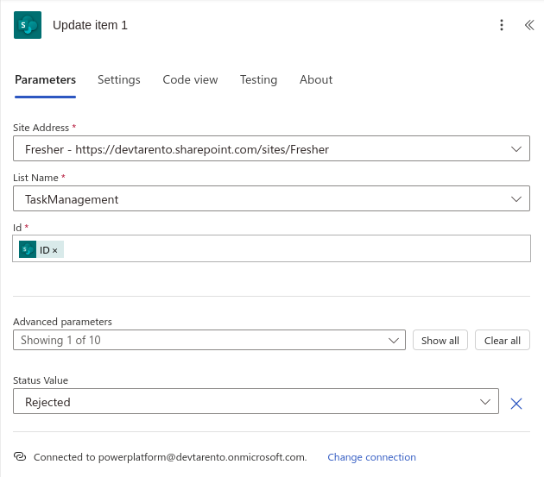
Task: Open the Testing tab
Action: pyautogui.click(x=258, y=80)
